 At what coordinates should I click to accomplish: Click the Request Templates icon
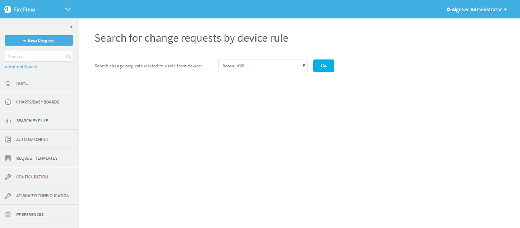click(8, 158)
